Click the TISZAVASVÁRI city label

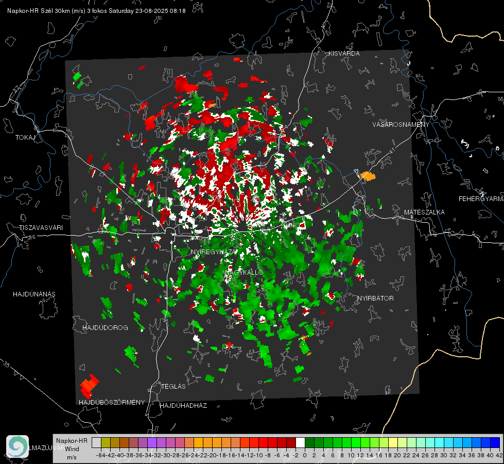pyautogui.click(x=41, y=228)
